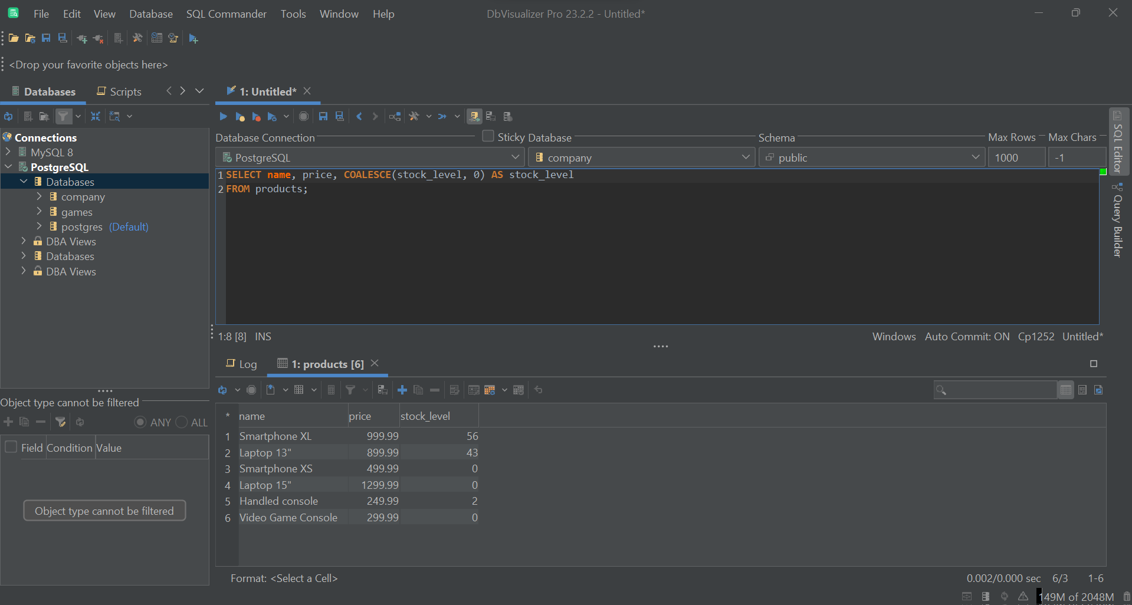Enable the Sticky Database checkbox
Screen dimensions: 1132x605
(x=488, y=136)
